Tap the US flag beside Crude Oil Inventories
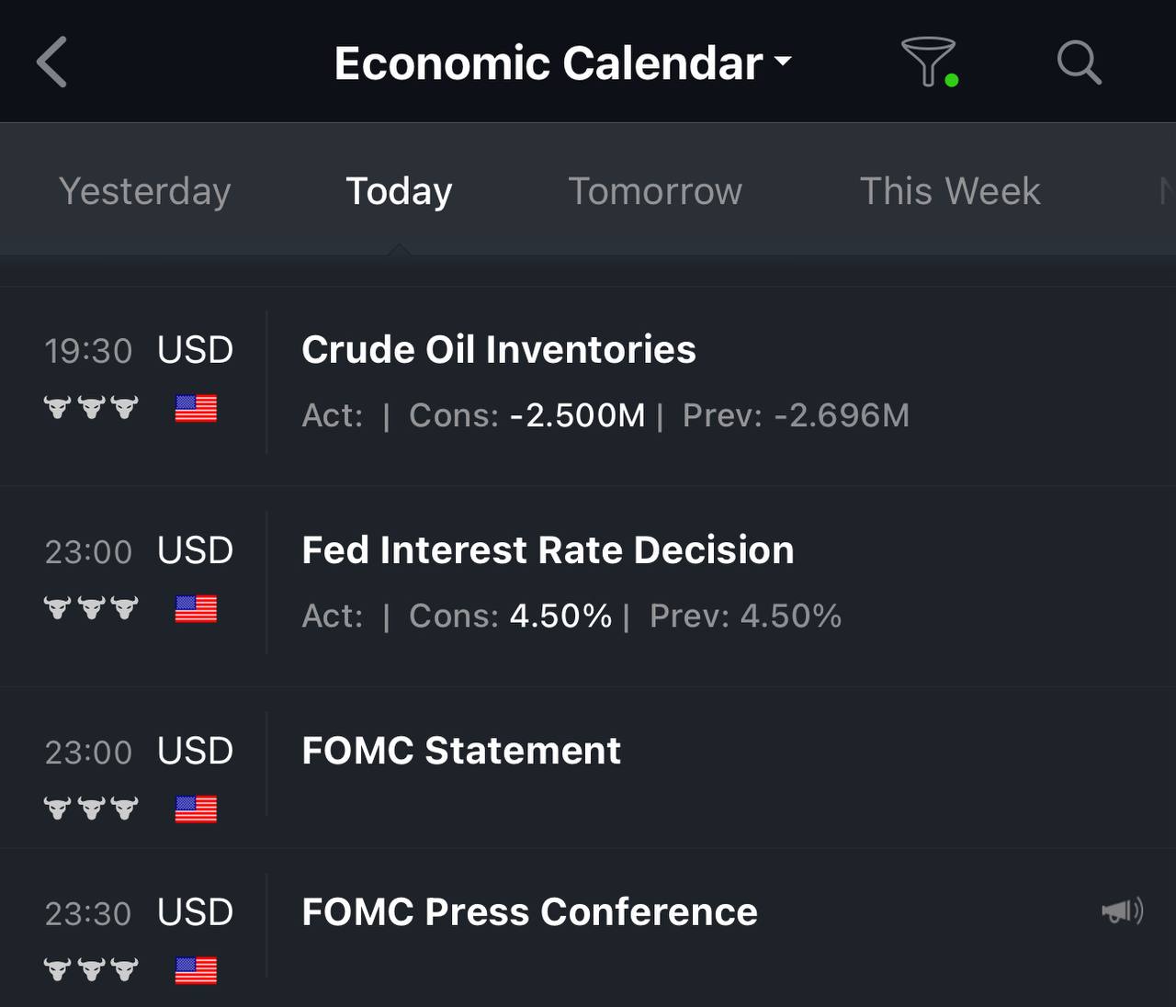 tap(196, 408)
